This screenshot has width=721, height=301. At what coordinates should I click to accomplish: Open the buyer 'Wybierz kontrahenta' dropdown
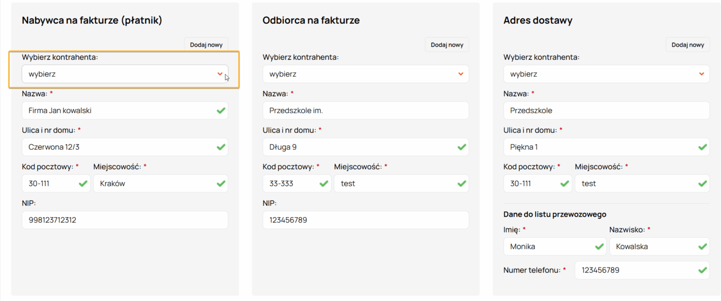(x=124, y=74)
